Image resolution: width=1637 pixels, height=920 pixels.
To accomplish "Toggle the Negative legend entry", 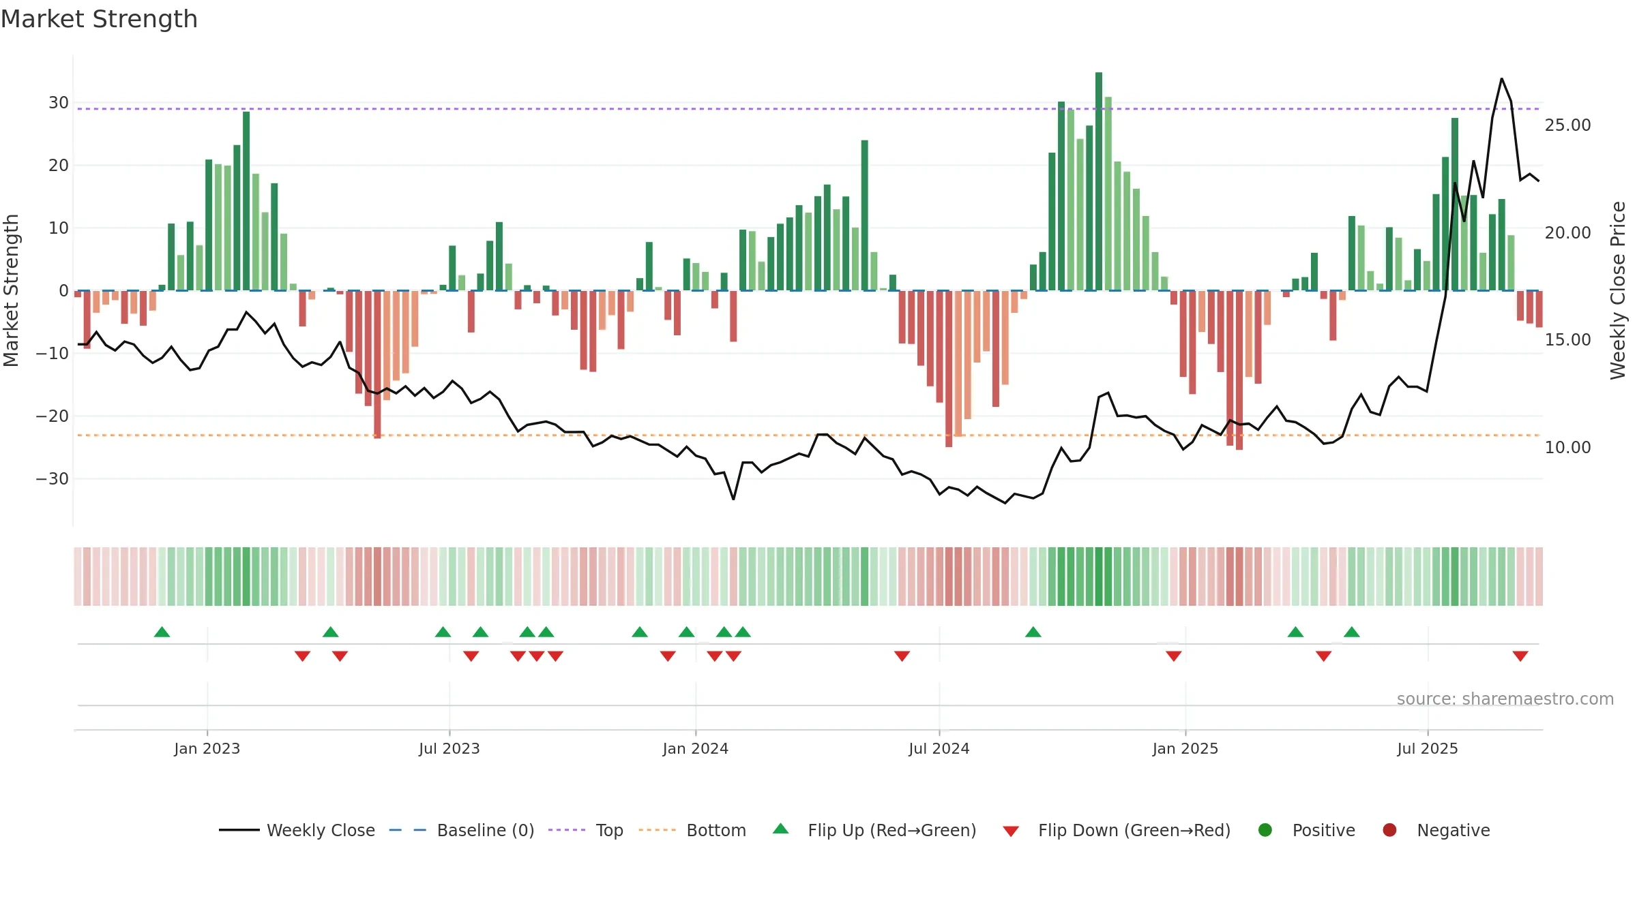I will tap(1436, 830).
